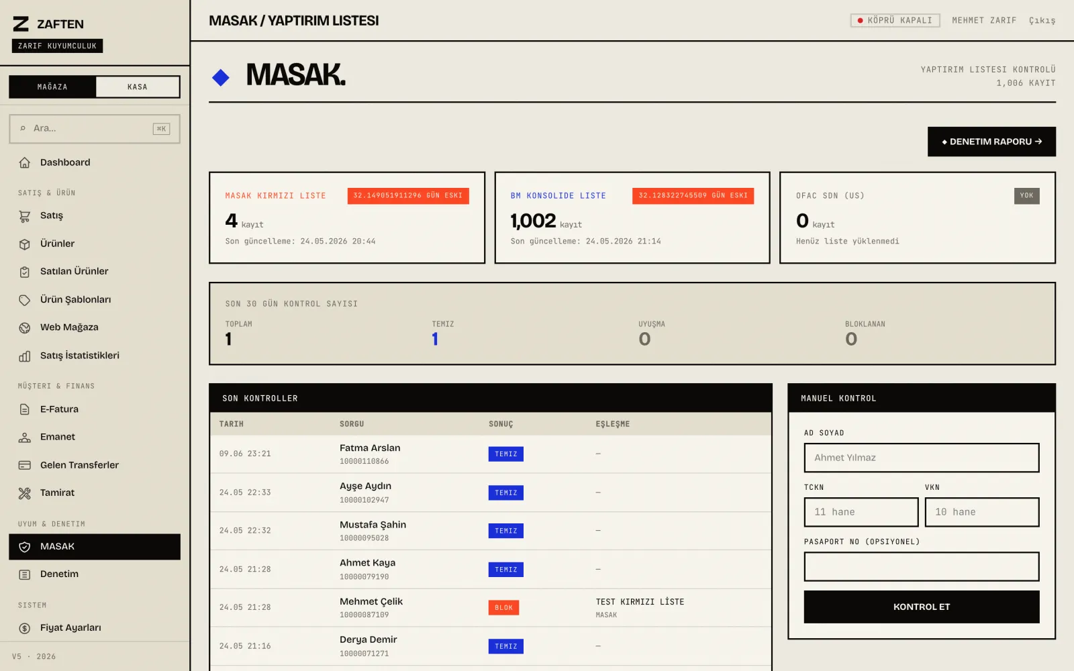Open Dashboard from the sidebar

tap(95, 162)
